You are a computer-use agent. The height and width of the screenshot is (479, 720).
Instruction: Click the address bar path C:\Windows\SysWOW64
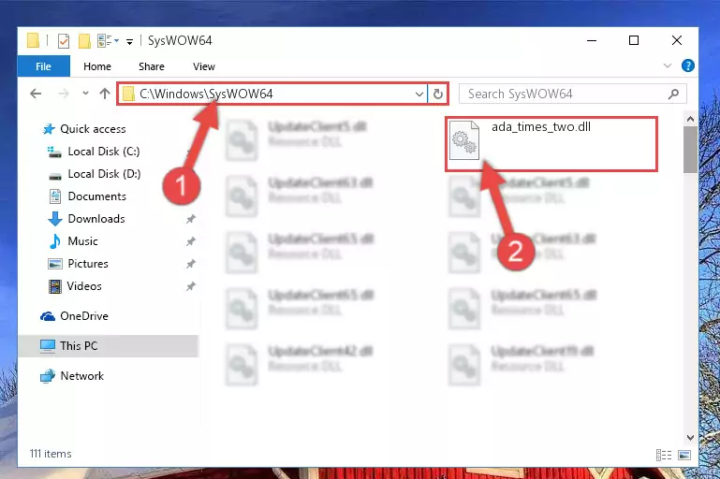coord(206,94)
